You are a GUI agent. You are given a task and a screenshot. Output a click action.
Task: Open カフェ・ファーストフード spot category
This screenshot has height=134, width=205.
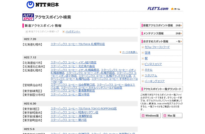[157, 47]
